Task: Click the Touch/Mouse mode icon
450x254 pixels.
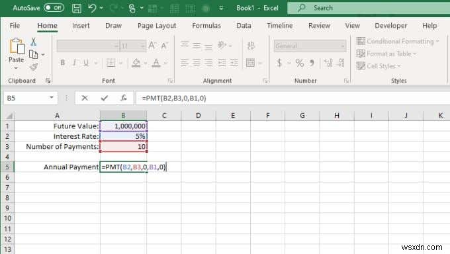Action: coord(132,8)
